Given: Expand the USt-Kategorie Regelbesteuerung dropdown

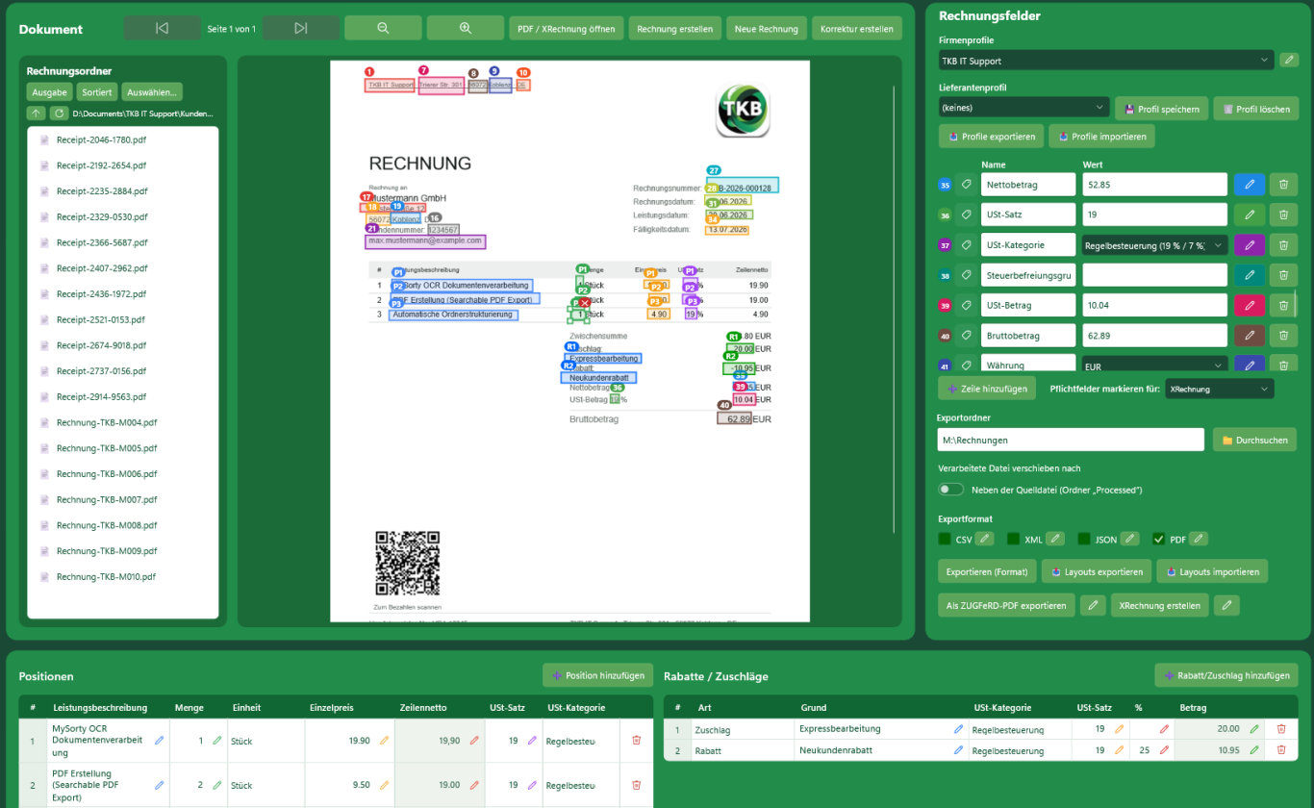Looking at the screenshot, I should point(1155,245).
